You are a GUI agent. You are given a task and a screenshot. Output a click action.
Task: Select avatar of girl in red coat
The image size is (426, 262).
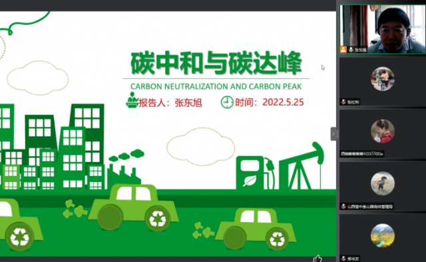point(383,131)
